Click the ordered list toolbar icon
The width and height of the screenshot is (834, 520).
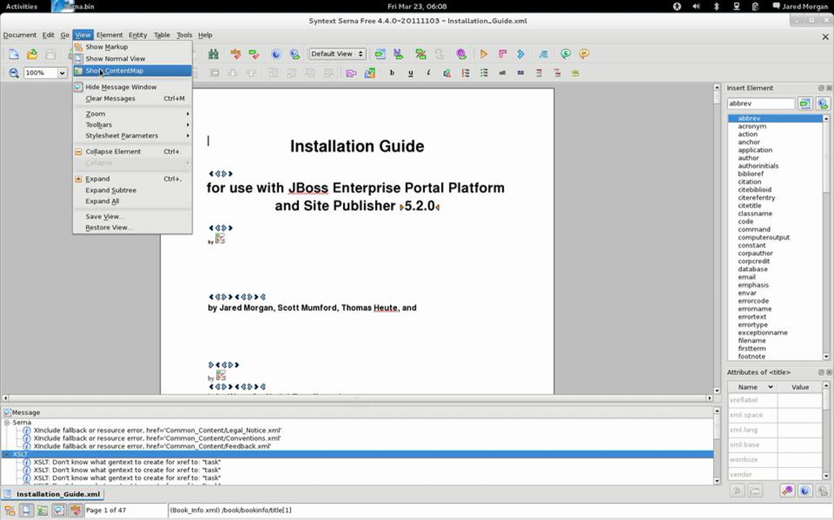(x=465, y=73)
